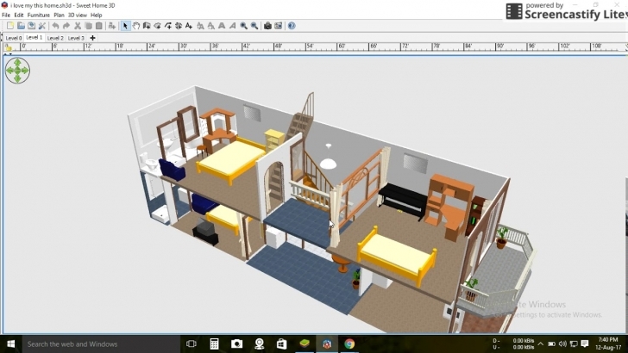Screen dimensions: 628x353
Task: Paste items from clipboard
Action: (x=99, y=26)
